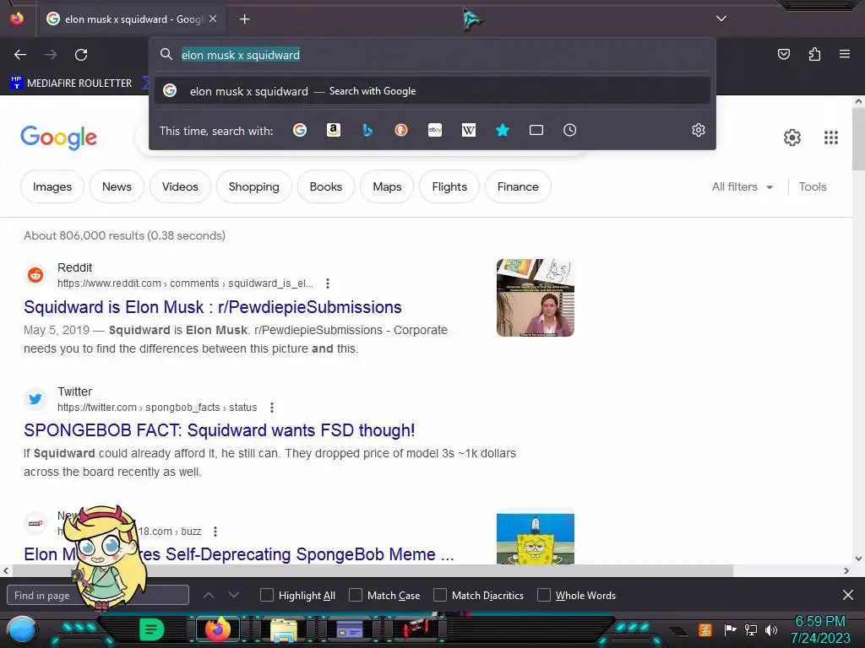
Task: Go back with the browser back arrow
Action: pos(20,55)
